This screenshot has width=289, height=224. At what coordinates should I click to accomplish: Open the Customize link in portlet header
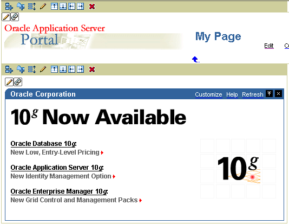point(208,94)
